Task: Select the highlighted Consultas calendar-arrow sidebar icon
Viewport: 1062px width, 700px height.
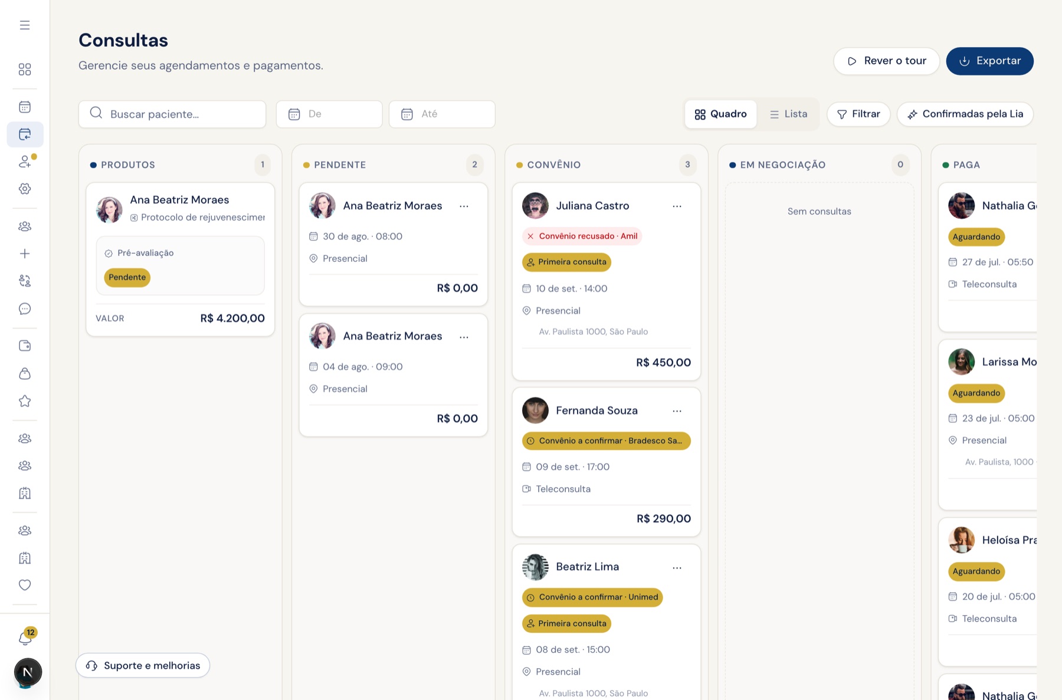Action: pyautogui.click(x=25, y=134)
